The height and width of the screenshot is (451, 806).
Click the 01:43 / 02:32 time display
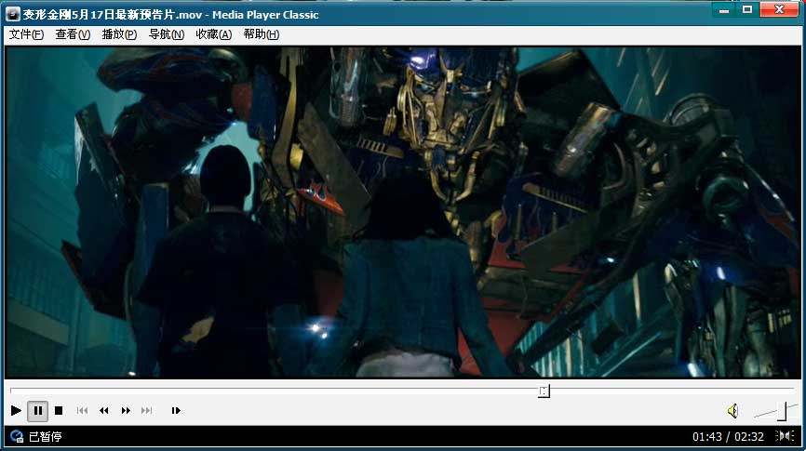(728, 437)
